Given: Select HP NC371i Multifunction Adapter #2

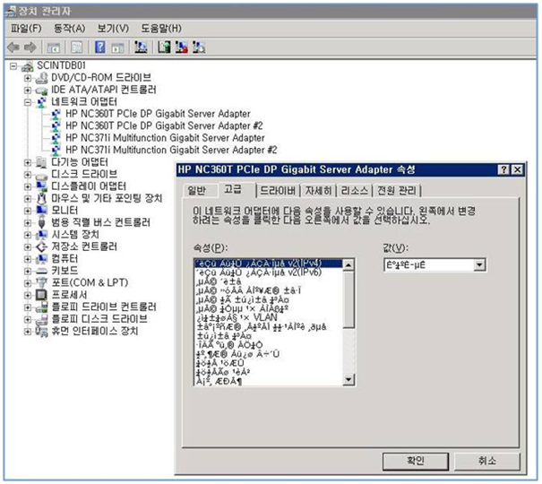Looking at the screenshot, I should pos(171,150).
